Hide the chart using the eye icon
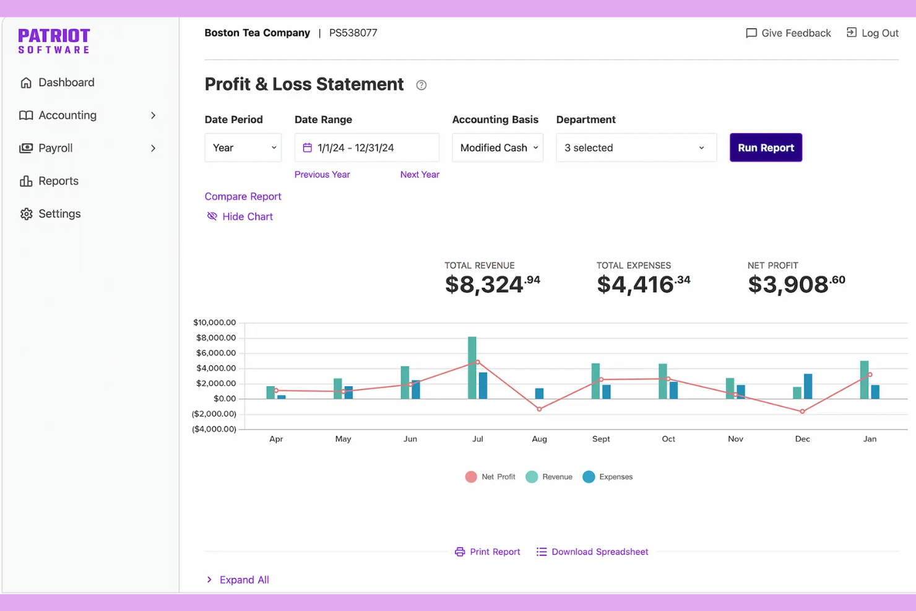The image size is (916, 611). click(212, 216)
